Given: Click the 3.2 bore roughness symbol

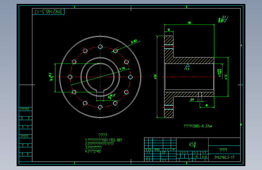Looking at the screenshot, I should pos(187,67).
